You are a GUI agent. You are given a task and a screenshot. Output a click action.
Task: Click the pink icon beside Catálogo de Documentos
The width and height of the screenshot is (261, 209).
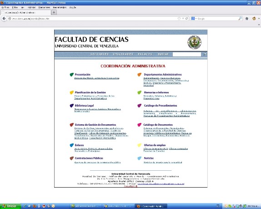coord(139,125)
